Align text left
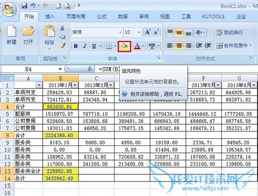 tap(170, 45)
